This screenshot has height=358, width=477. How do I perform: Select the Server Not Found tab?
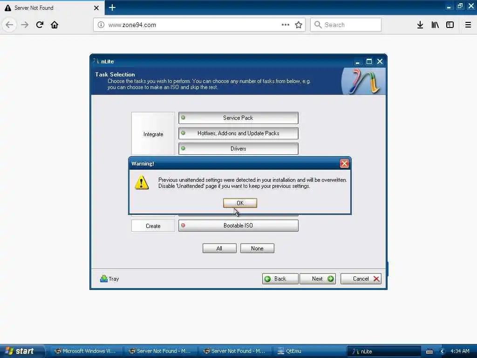[x=52, y=8]
